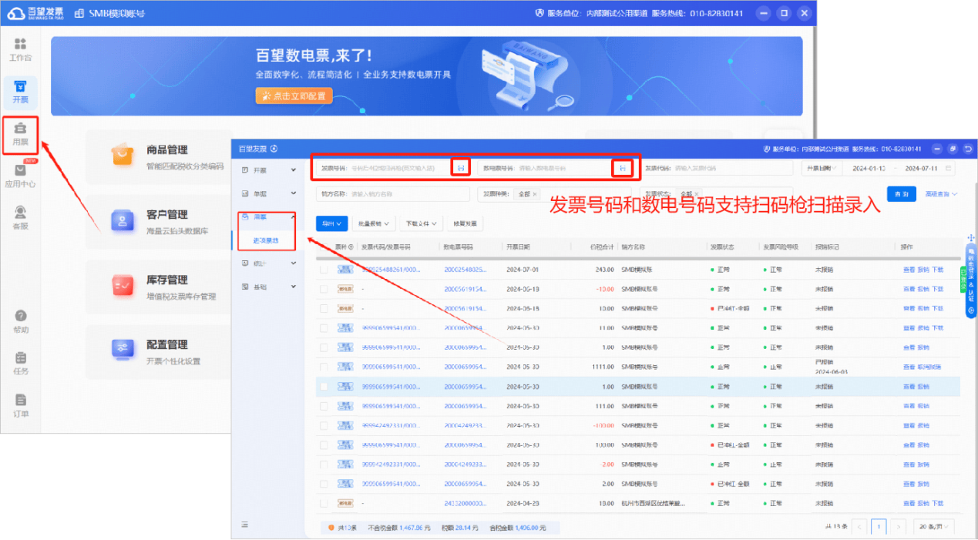
Task: Open the 任务 panel icon
Action: [x=19, y=361]
